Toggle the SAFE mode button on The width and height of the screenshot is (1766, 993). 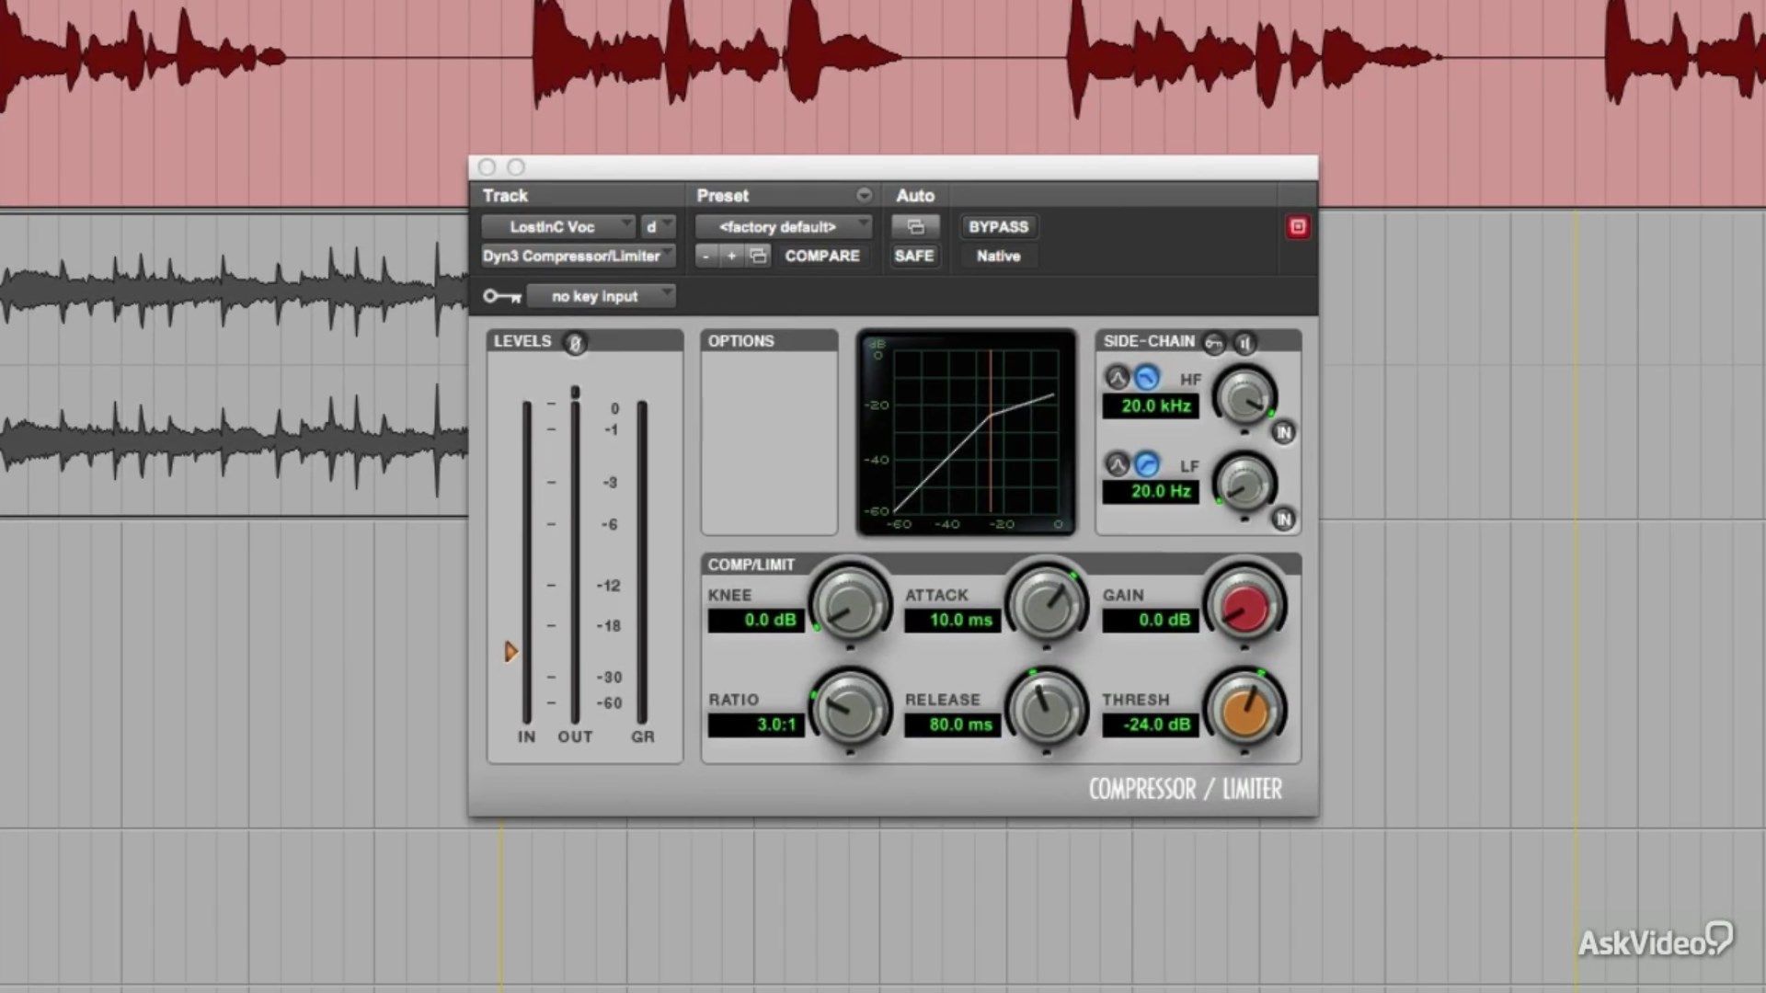point(912,256)
